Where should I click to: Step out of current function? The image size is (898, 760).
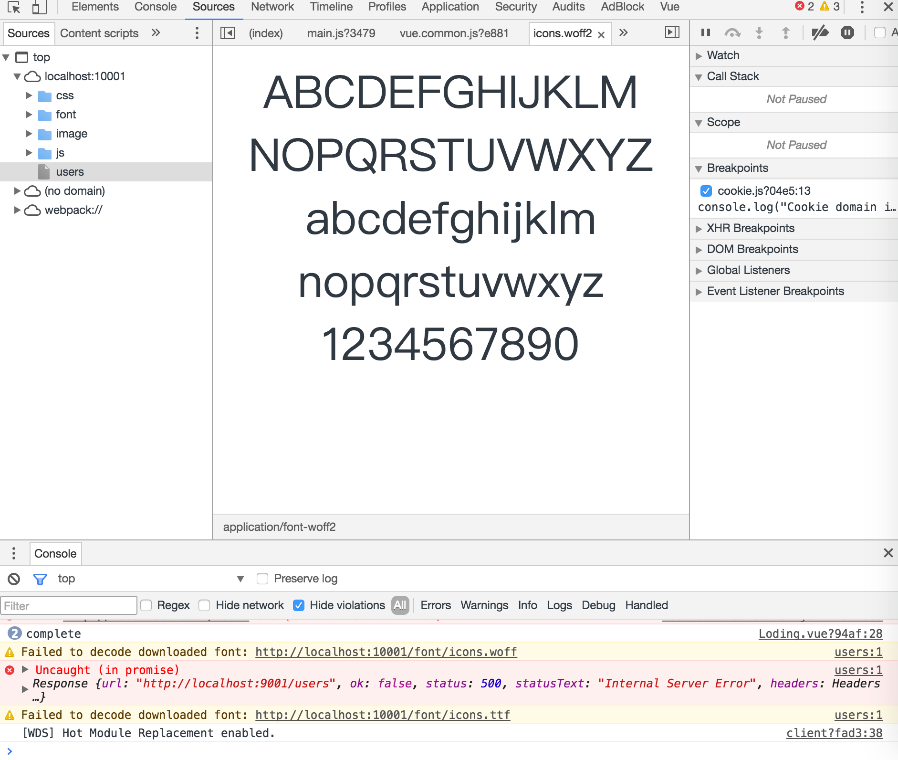(786, 32)
